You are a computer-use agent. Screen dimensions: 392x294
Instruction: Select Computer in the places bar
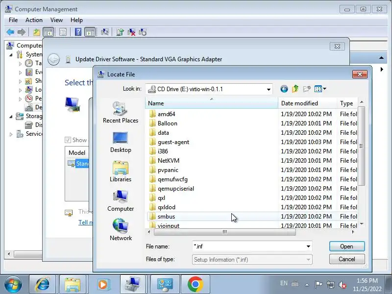tap(121, 201)
